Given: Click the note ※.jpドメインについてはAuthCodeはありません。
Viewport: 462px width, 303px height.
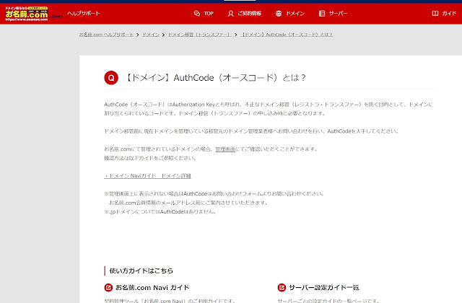Looking at the screenshot, I should pos(160,211).
